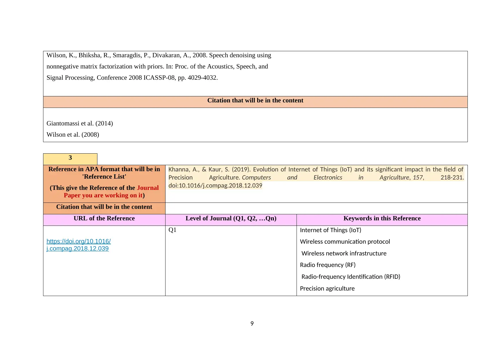Image resolution: width=504 pixels, height=357 pixels.
Task: Click the keyword 'Radio-frequency Identification (RFID)'
Action: (351, 277)
